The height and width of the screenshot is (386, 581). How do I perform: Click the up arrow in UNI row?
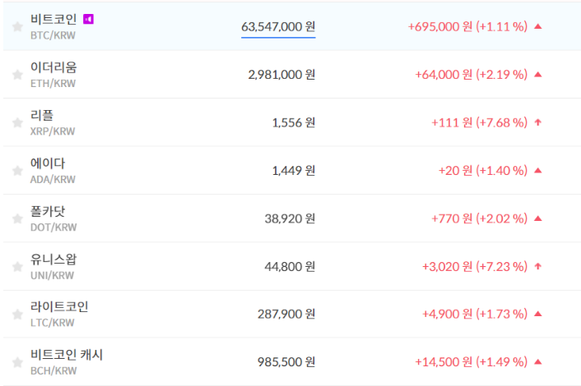point(537,266)
